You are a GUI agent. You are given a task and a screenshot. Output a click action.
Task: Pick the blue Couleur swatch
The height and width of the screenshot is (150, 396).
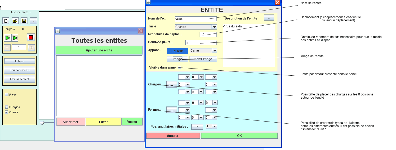point(177,51)
